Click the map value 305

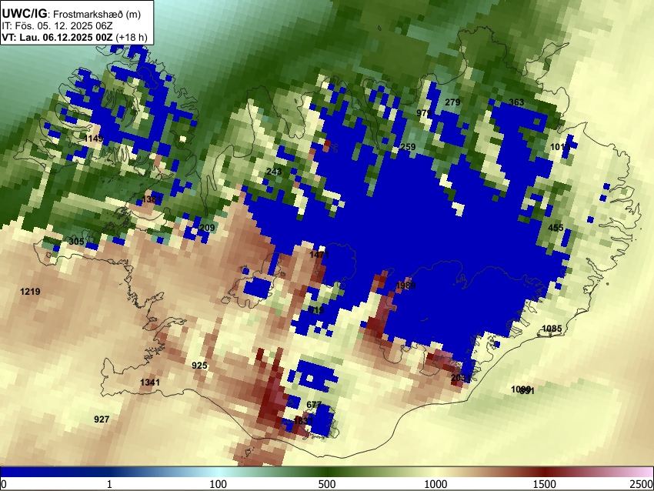click(x=76, y=242)
